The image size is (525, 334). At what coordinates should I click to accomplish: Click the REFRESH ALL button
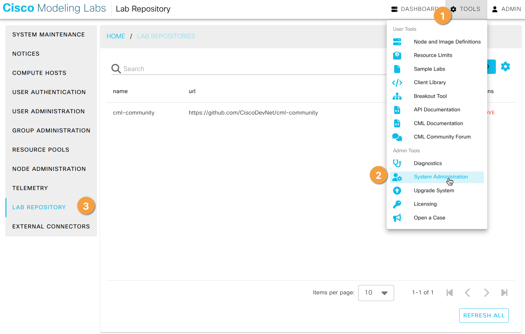pyautogui.click(x=484, y=315)
